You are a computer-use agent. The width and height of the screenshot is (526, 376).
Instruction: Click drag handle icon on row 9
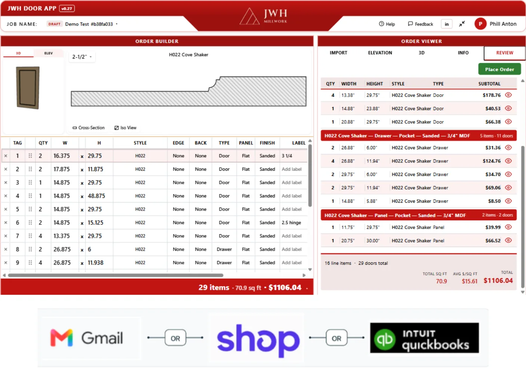coord(30,262)
